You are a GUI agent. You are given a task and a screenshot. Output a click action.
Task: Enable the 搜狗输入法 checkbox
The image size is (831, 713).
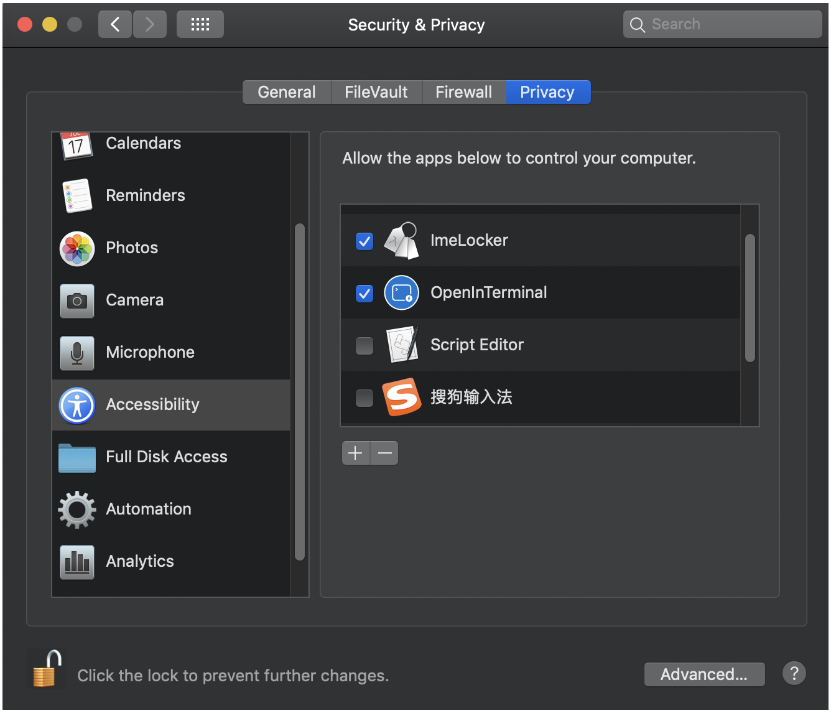[364, 398]
